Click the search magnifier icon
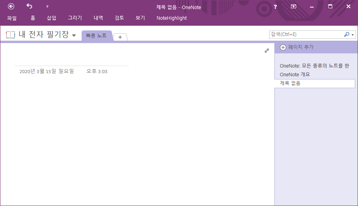 347,34
